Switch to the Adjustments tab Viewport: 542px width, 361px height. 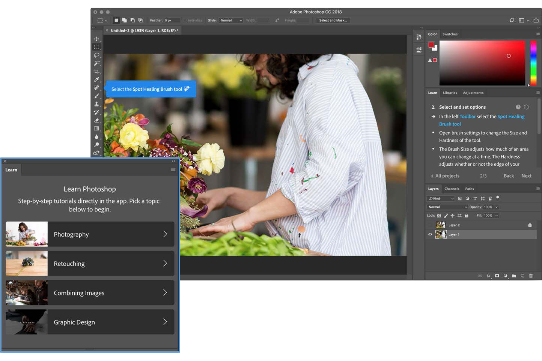(x=473, y=93)
